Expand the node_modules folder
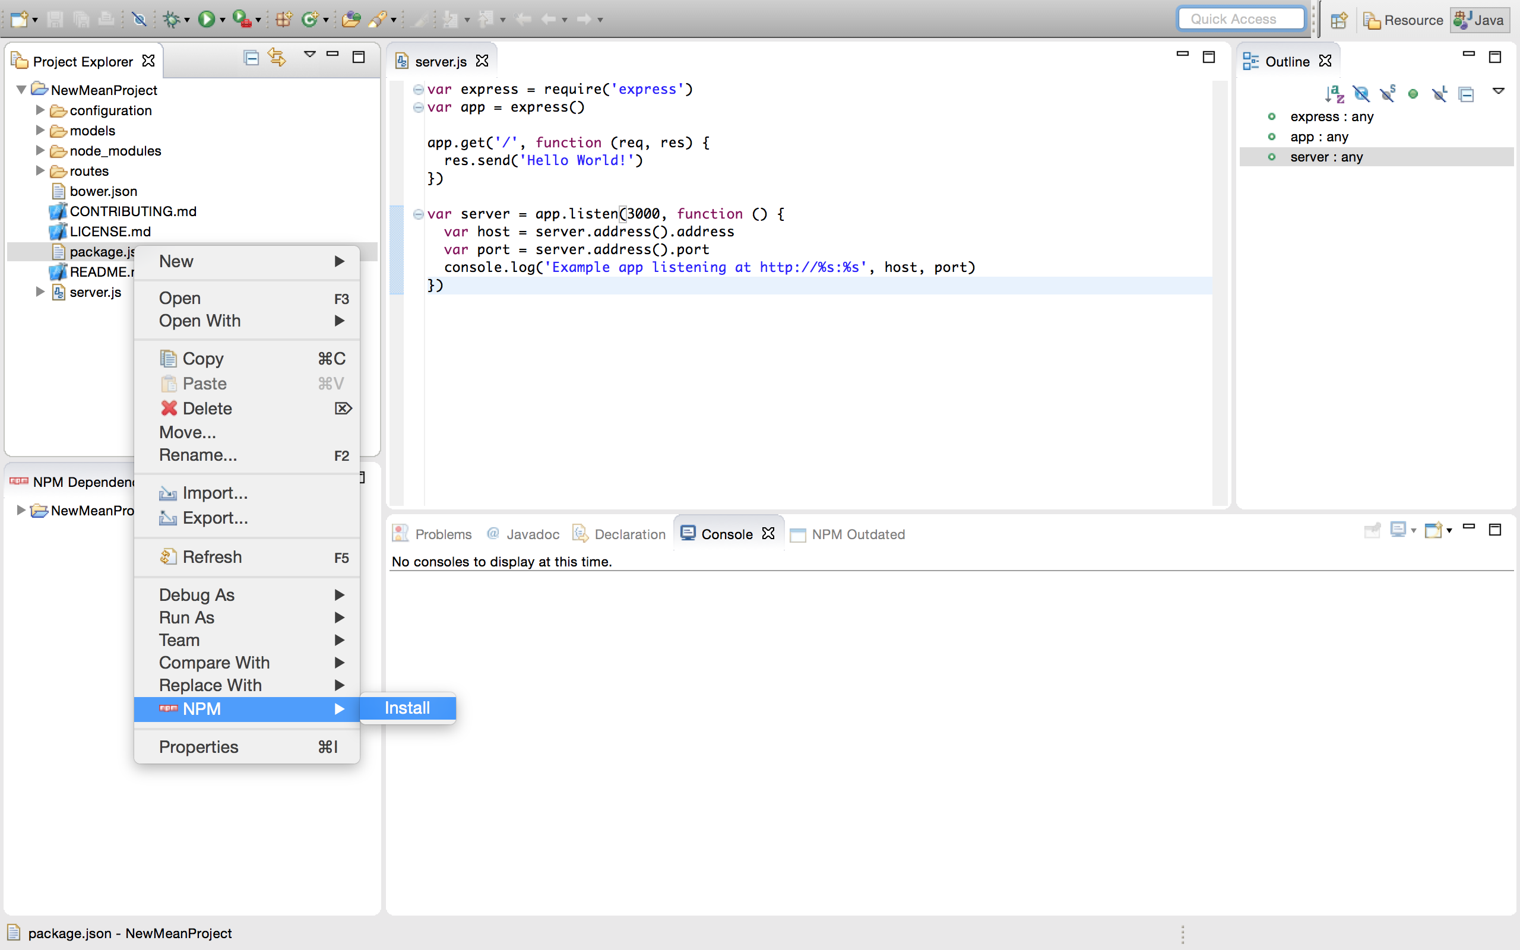This screenshot has height=950, width=1520. [40, 151]
